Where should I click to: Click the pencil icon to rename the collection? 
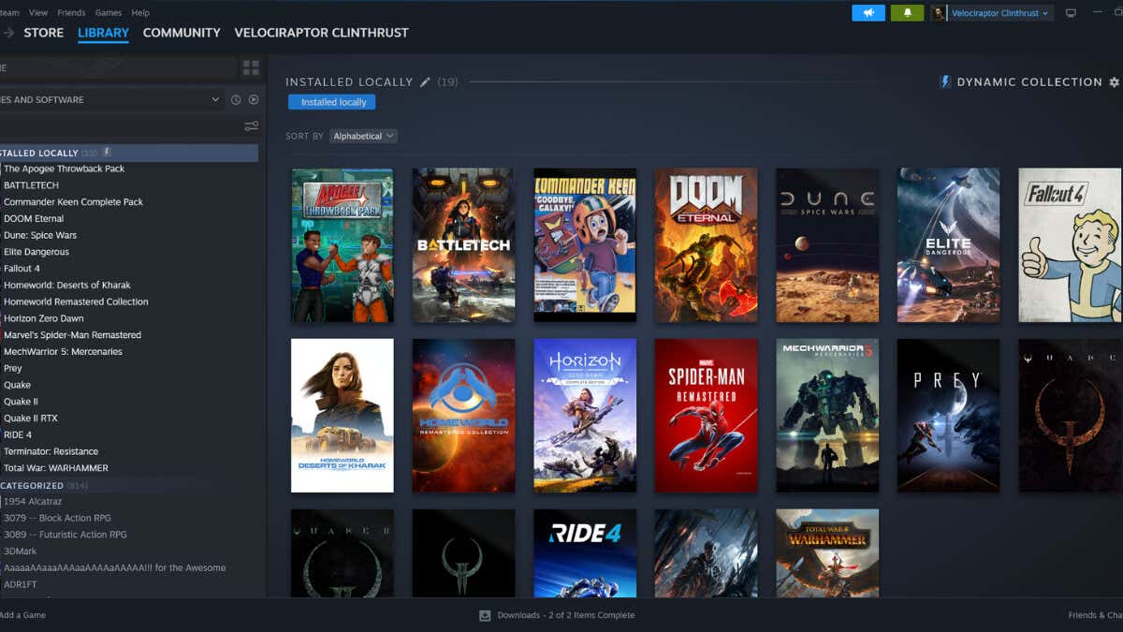[x=425, y=82]
